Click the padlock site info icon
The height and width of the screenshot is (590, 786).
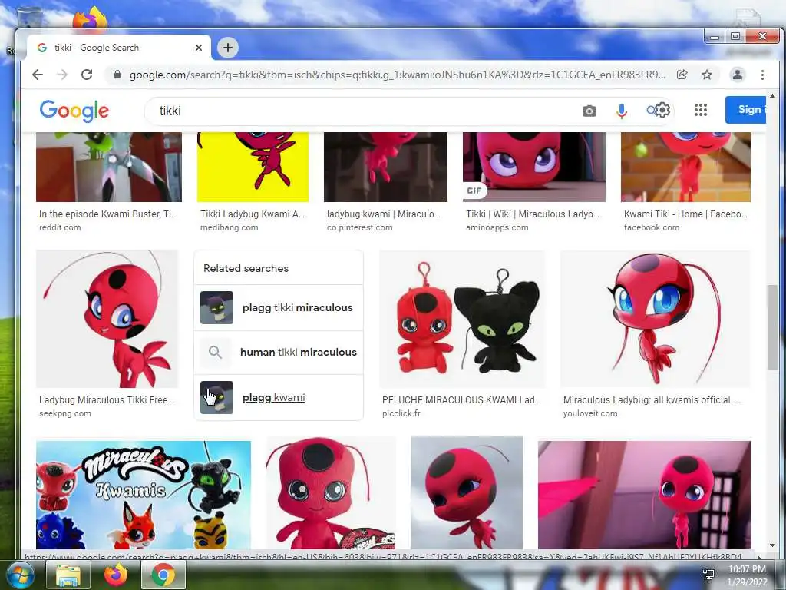coord(117,75)
